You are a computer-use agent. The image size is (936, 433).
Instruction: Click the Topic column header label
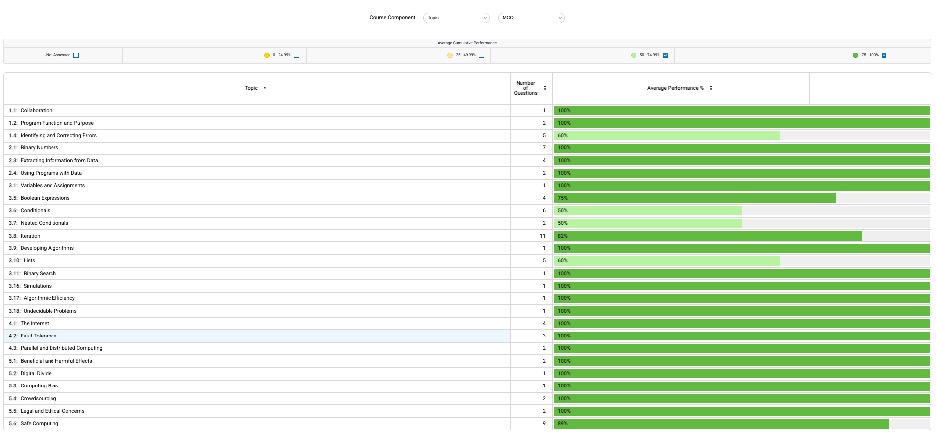click(x=251, y=88)
